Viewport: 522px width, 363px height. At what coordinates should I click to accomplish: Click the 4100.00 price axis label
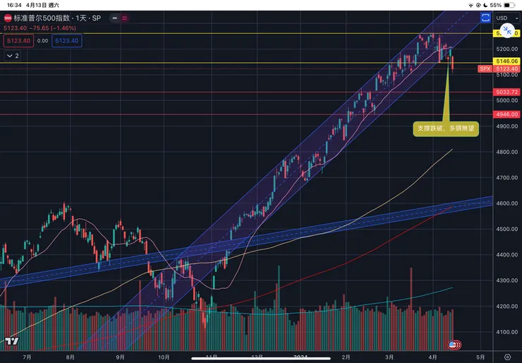coord(507,332)
